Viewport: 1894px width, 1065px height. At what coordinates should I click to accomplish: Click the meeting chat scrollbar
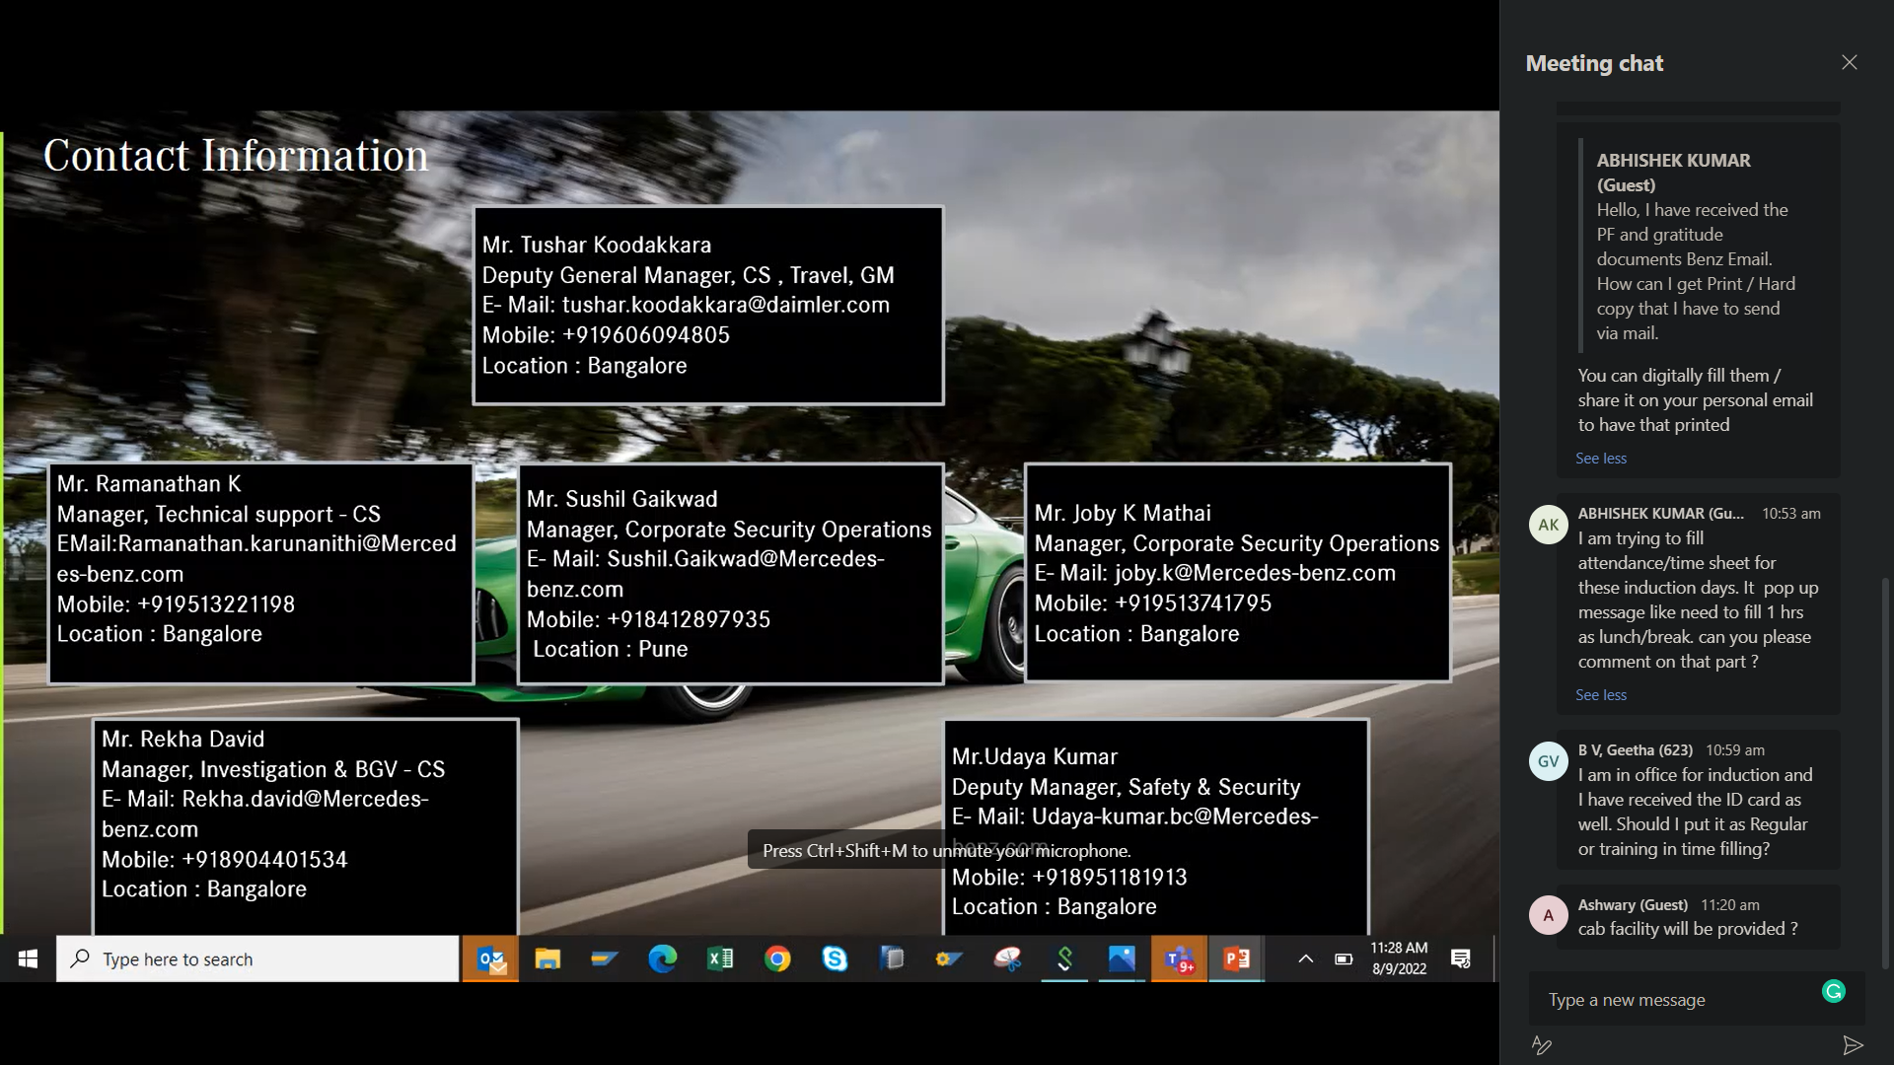pyautogui.click(x=1886, y=772)
